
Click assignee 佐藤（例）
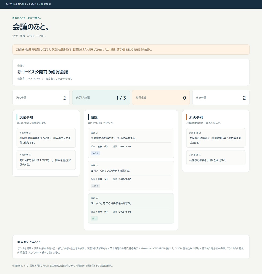point(103,147)
